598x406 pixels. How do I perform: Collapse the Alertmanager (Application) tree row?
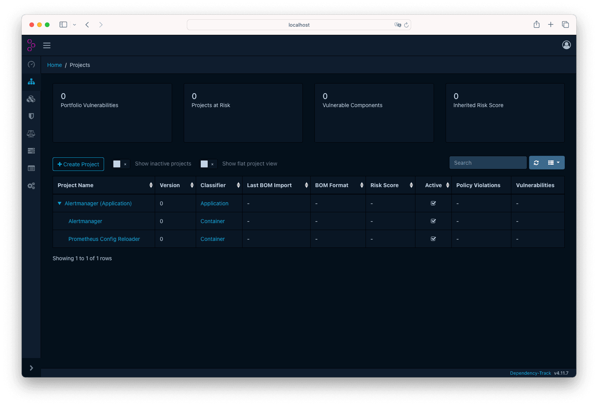click(x=59, y=203)
